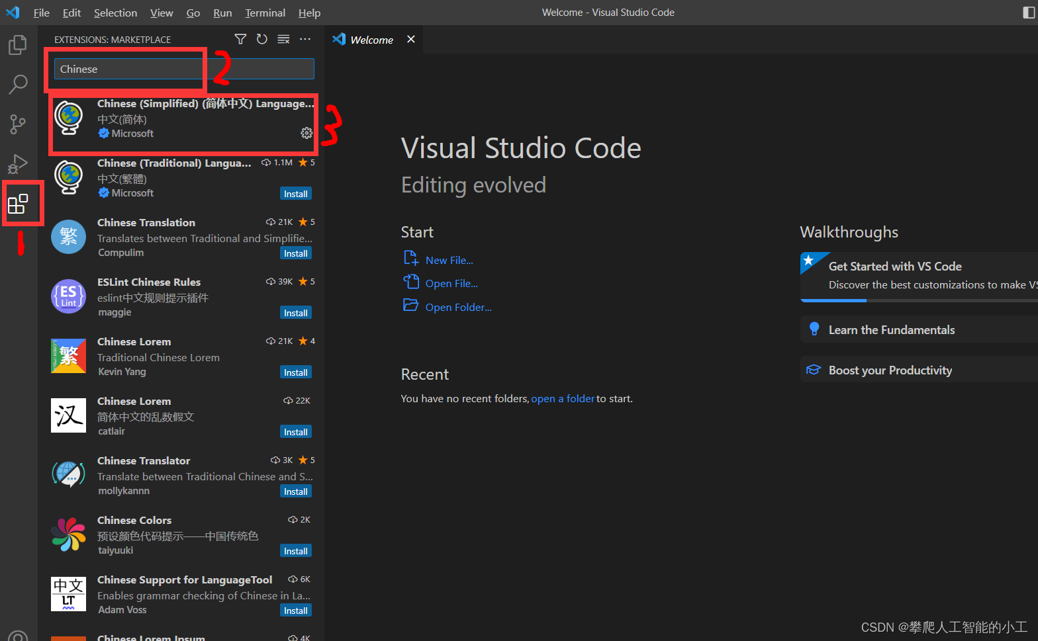Toggle panel layout icon in title bar
Screen dimensions: 1038x641
1029,13
